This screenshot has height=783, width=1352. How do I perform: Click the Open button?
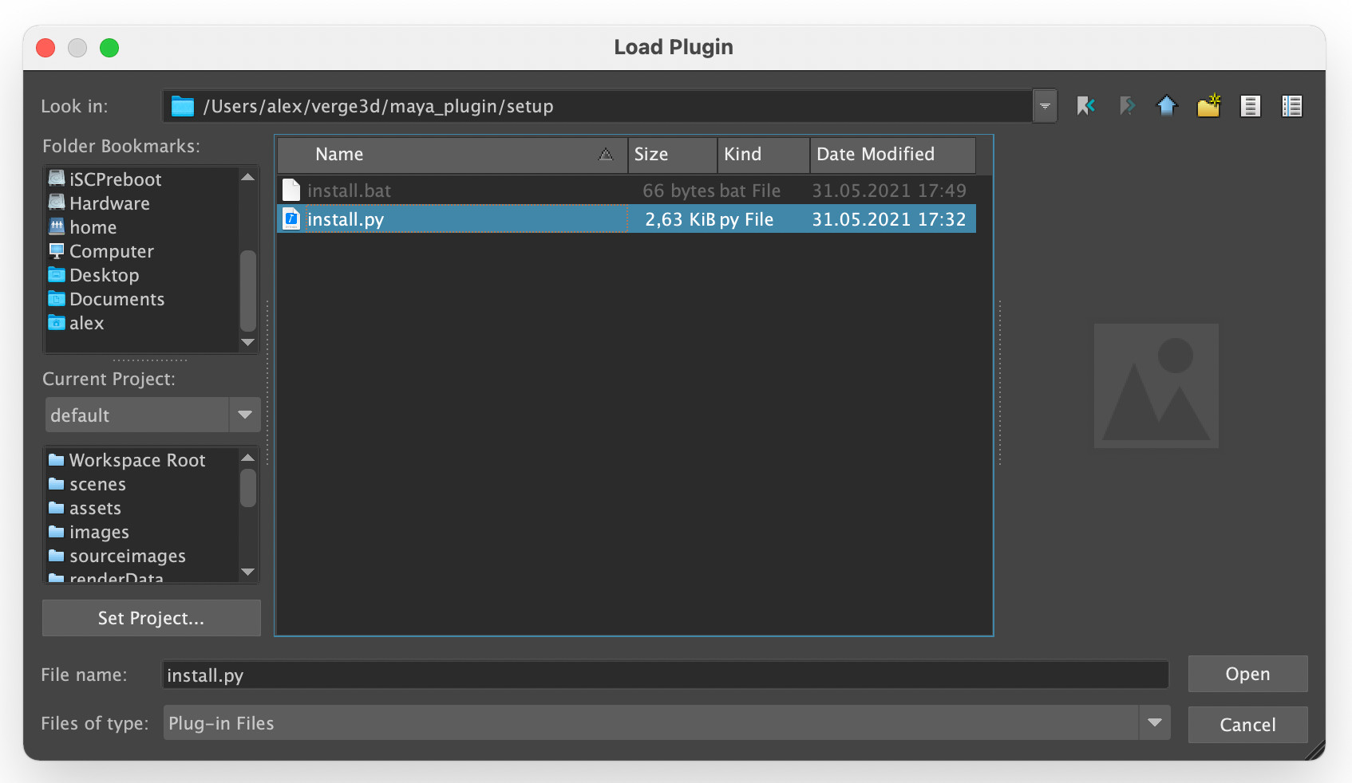[x=1247, y=674]
